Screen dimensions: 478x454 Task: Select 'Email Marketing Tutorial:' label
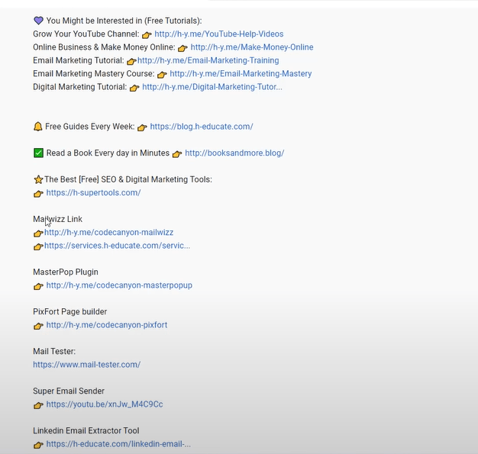pyautogui.click(x=79, y=60)
